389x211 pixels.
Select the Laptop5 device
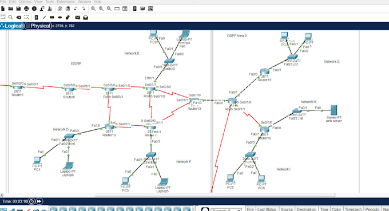point(163,182)
